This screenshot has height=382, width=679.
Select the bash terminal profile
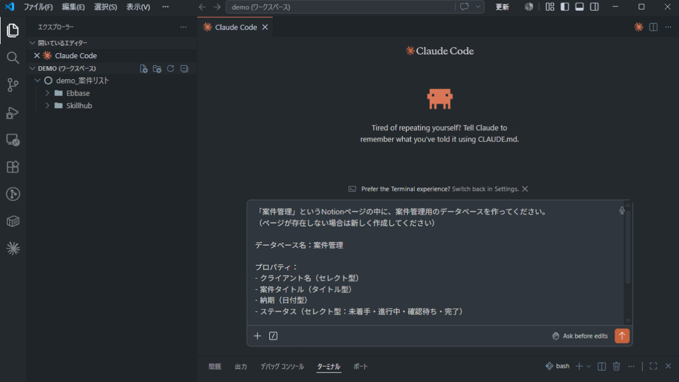(557, 366)
